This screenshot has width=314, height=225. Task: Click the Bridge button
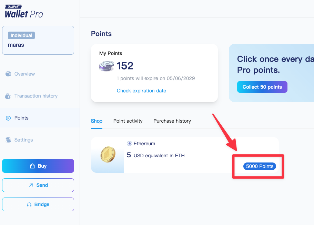click(38, 204)
